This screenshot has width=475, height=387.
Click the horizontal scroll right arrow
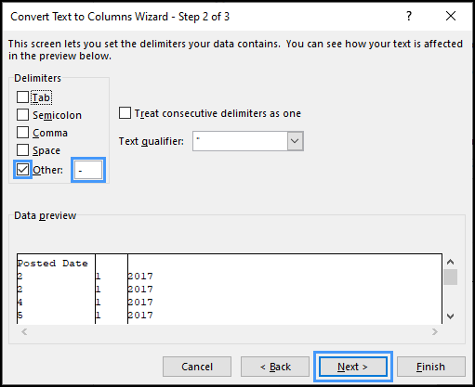435,331
